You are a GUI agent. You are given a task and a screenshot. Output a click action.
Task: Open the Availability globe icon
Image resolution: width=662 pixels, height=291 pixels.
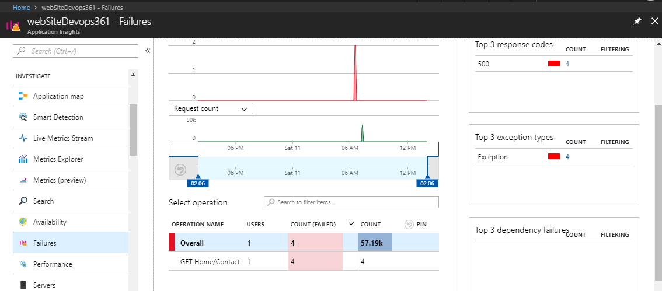click(23, 222)
